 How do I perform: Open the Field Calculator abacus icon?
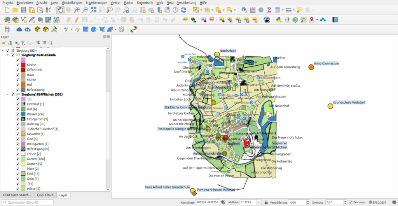click(253, 10)
